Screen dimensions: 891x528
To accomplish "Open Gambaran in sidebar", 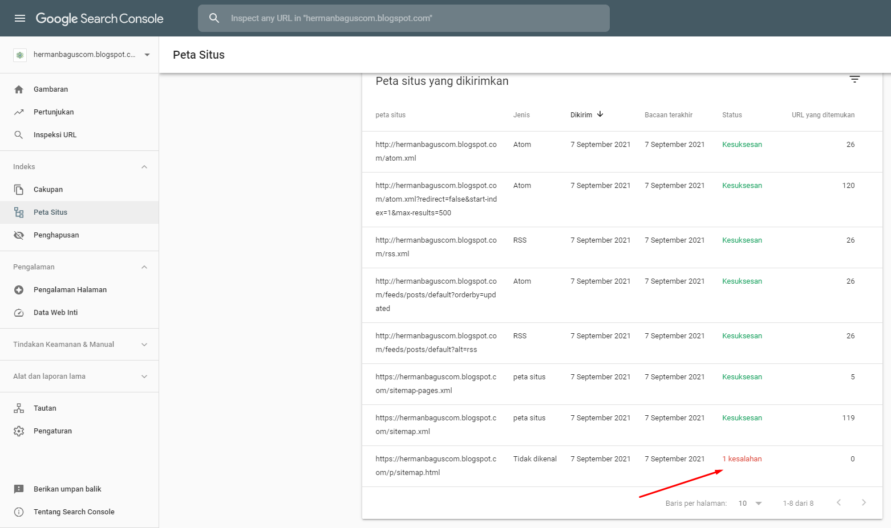I will click(79, 89).
